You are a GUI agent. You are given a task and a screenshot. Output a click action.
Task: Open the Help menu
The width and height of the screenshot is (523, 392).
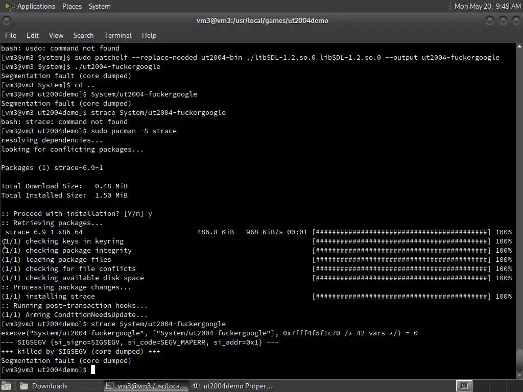point(149,35)
